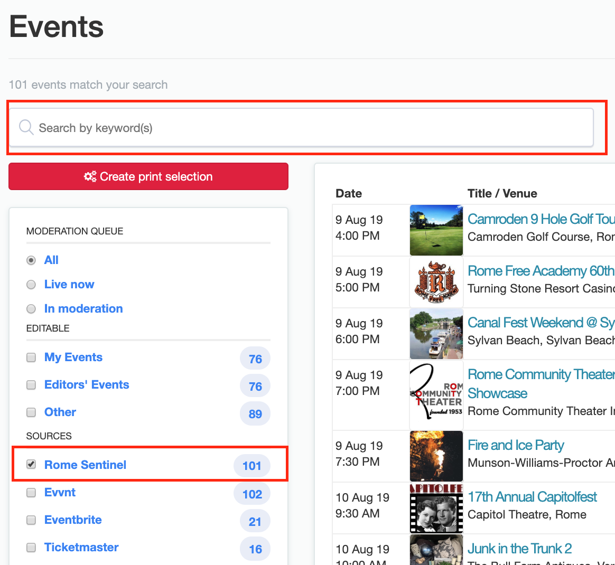
Task: Check the Eventbrite source checkbox
Action: tap(31, 520)
